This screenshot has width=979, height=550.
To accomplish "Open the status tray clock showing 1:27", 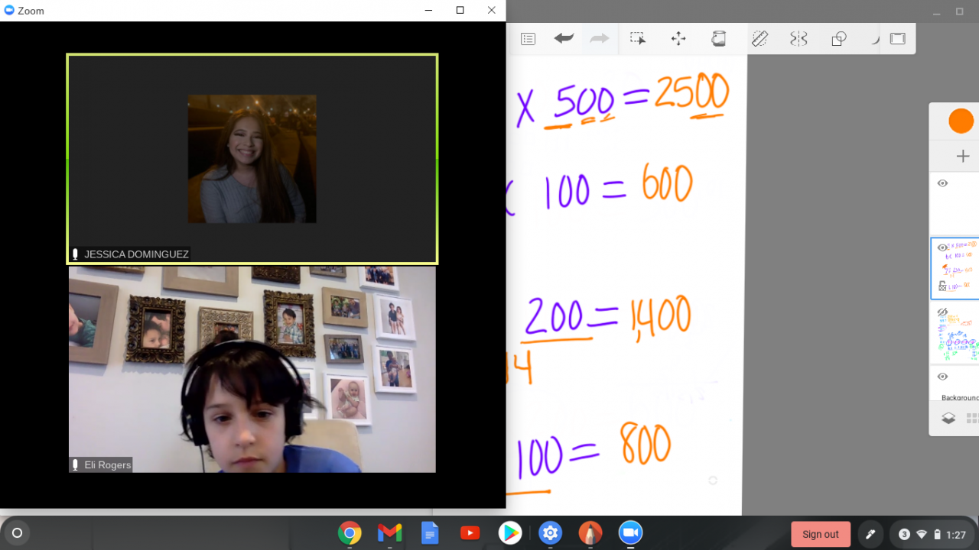I will 955,535.
